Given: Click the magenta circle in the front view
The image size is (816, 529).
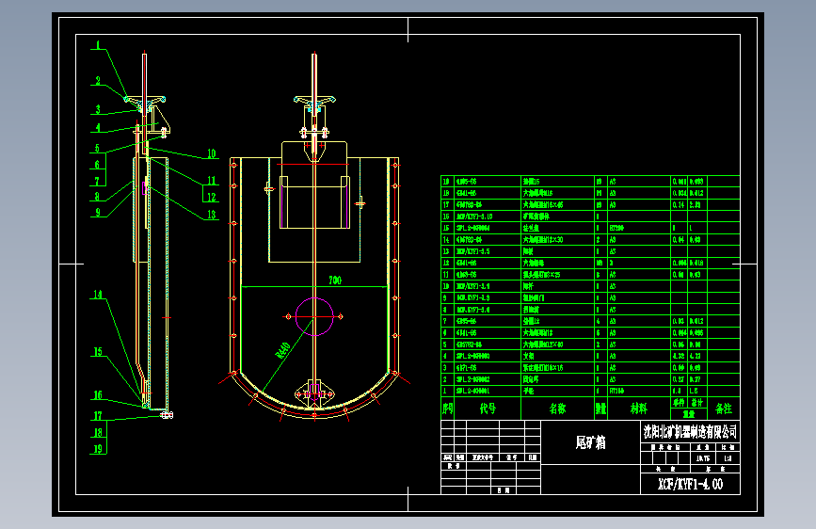Looking at the screenshot, I should pos(314,316).
